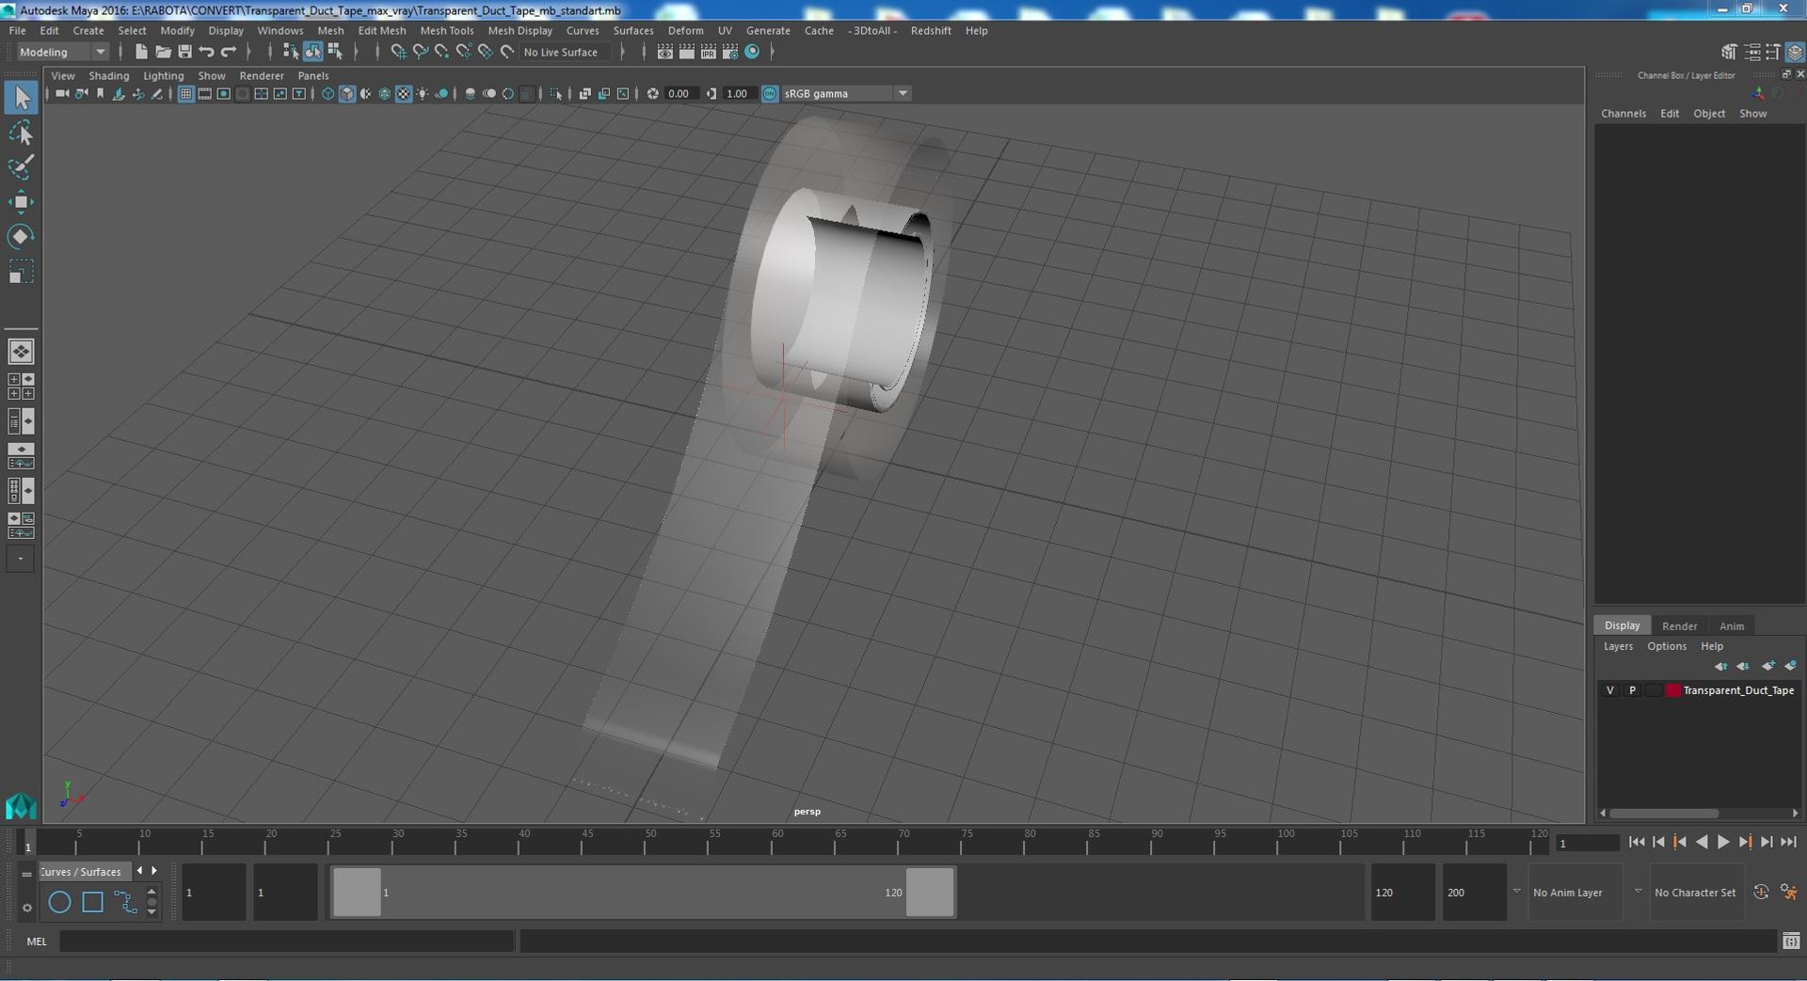Choose the Paint selection tool
Viewport: 1807px width, 981px height.
tap(21, 167)
